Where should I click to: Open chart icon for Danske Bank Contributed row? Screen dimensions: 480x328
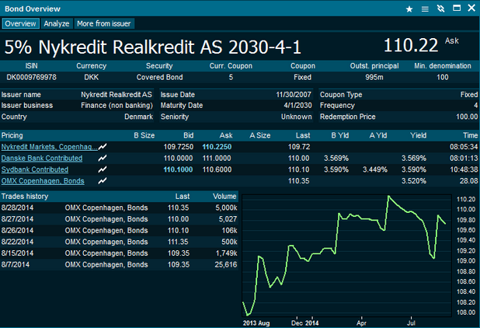pyautogui.click(x=103, y=158)
